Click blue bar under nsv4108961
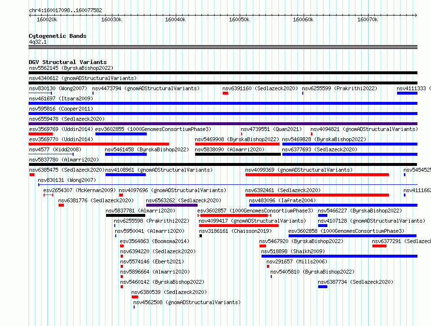 coord(125,175)
